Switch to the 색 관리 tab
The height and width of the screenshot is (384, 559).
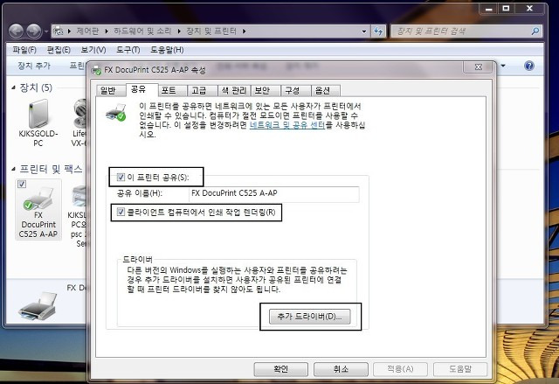[234, 91]
